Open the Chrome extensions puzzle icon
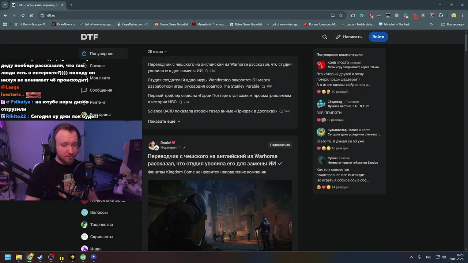Image resolution: width=468 pixels, height=263 pixels. pos(441,15)
